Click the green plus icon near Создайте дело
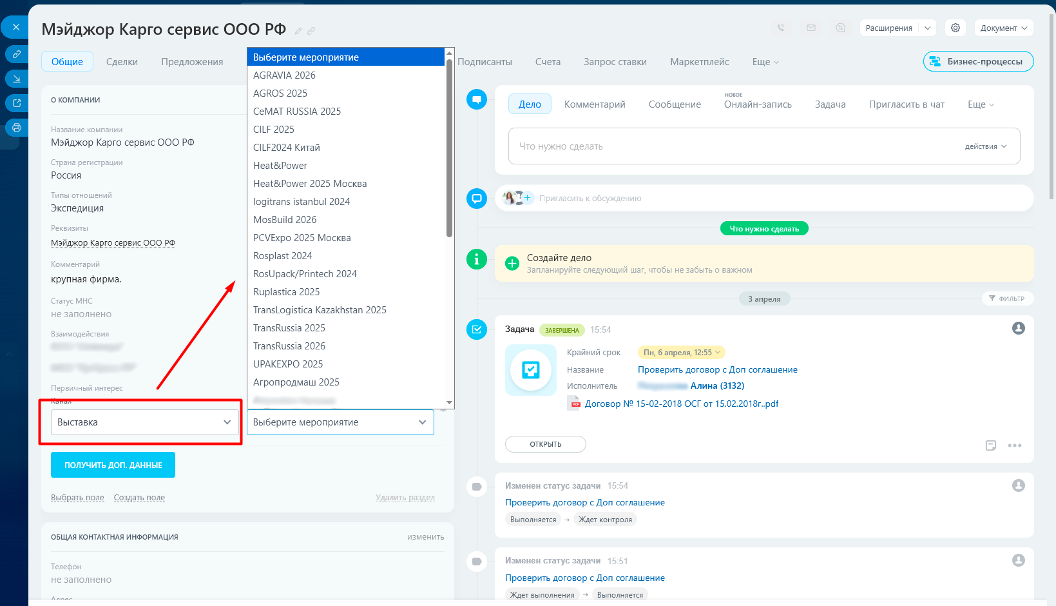Image resolution: width=1056 pixels, height=606 pixels. 512,263
